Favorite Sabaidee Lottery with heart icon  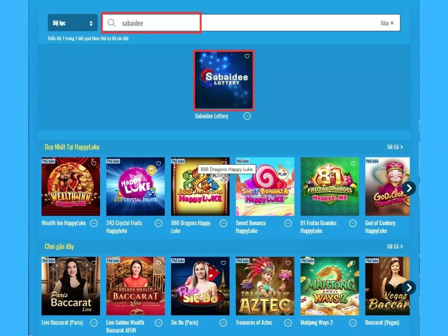tap(247, 56)
